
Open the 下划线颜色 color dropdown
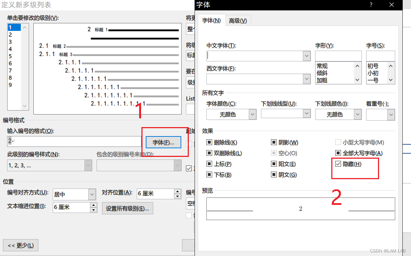click(x=358, y=115)
